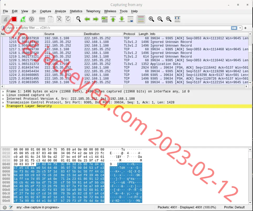Image resolution: width=253 pixels, height=211 pixels.
Task: Open the Tools menu
Action: click(x=124, y=11)
